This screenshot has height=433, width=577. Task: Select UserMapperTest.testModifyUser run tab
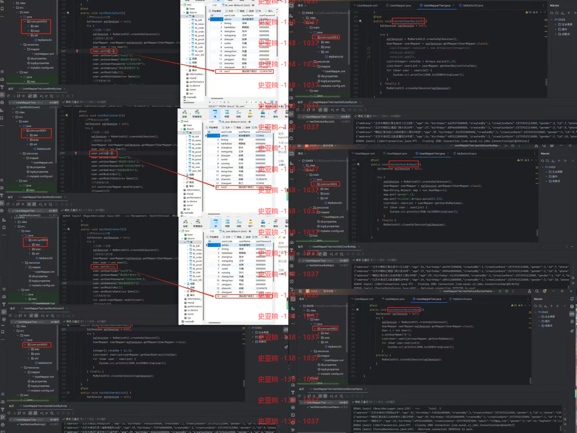point(42,89)
